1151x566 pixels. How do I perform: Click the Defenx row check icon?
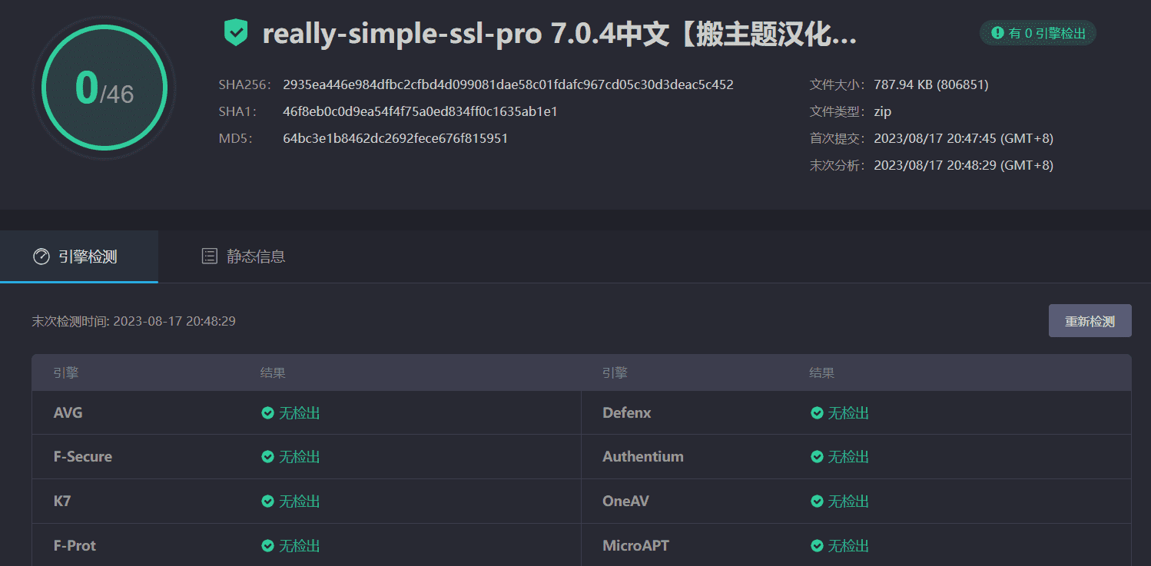point(817,413)
